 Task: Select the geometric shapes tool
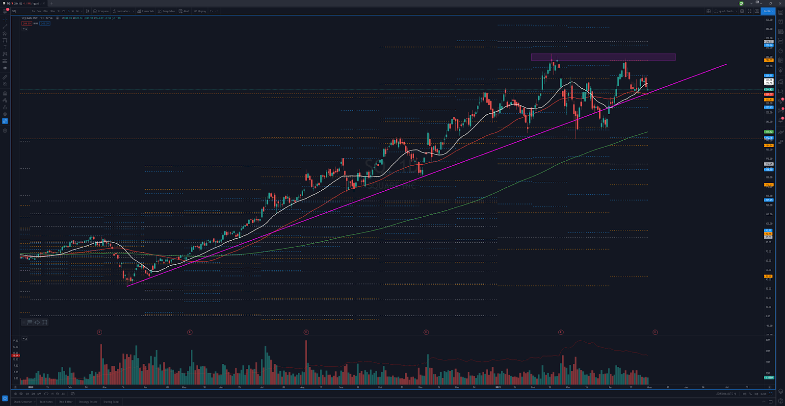point(5,40)
